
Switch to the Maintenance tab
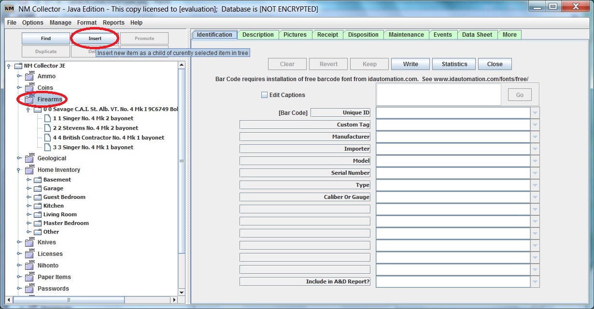click(406, 35)
